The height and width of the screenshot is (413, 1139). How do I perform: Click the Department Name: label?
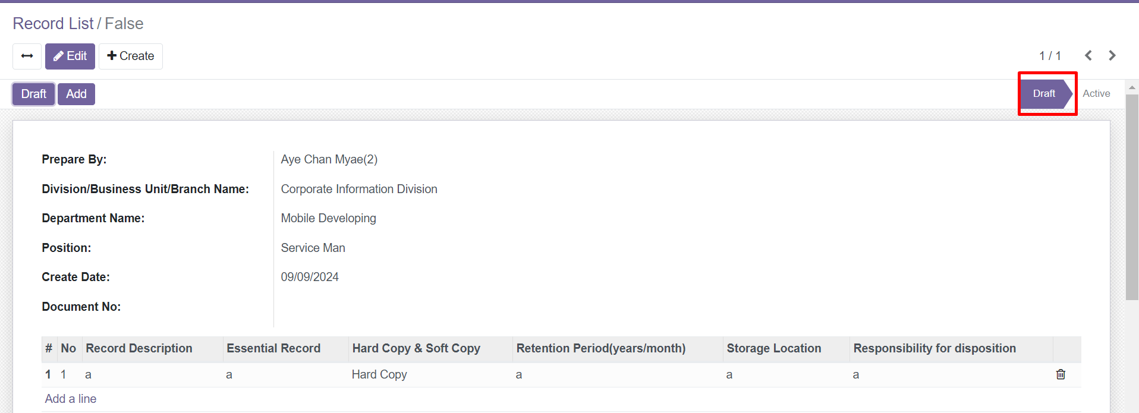[93, 218]
